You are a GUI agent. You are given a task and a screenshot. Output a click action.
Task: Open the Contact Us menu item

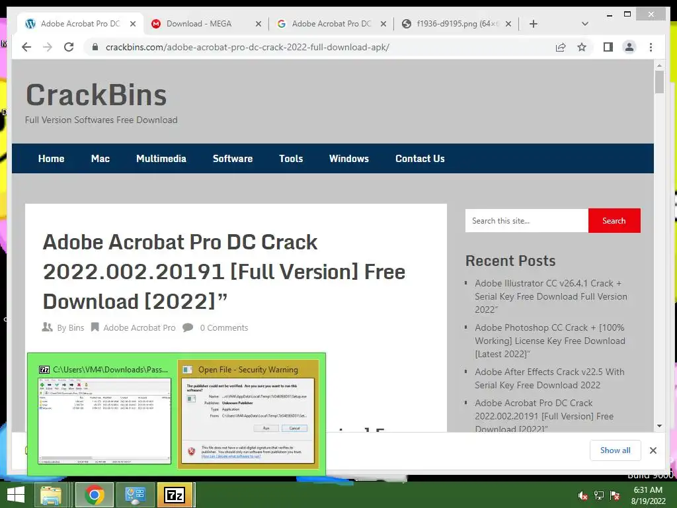[x=420, y=159]
